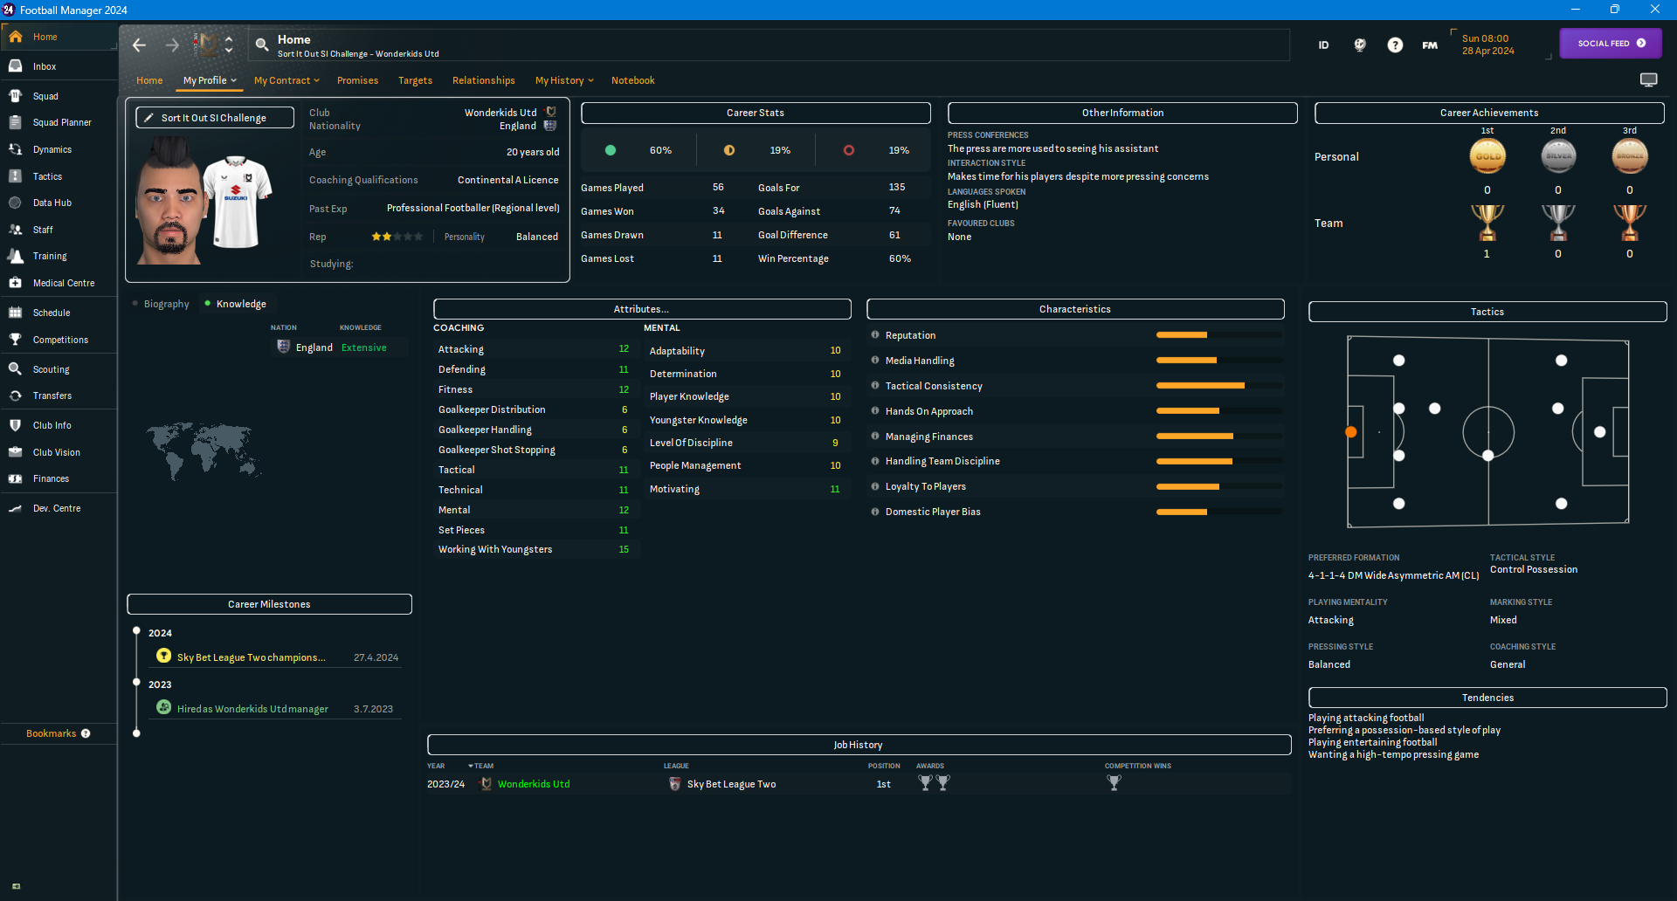1677x901 pixels.
Task: Click the search magnifier icon
Action: coord(261,45)
